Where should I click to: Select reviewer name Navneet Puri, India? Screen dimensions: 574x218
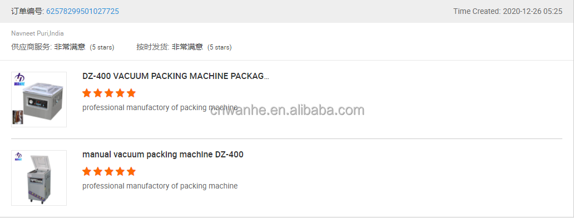pyautogui.click(x=37, y=33)
